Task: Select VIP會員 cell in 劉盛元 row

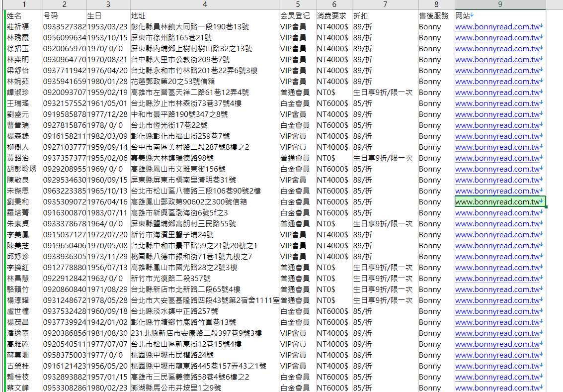Action: [x=298, y=114]
